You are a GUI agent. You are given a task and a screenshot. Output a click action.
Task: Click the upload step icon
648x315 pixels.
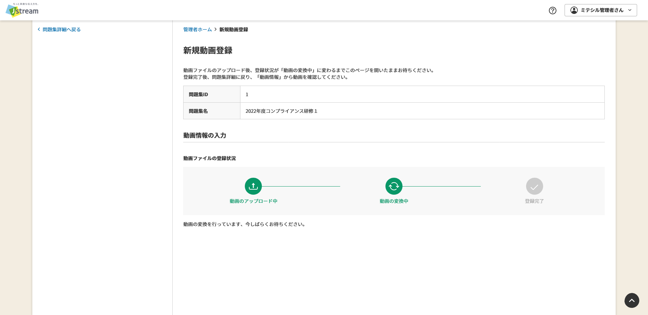tap(253, 186)
